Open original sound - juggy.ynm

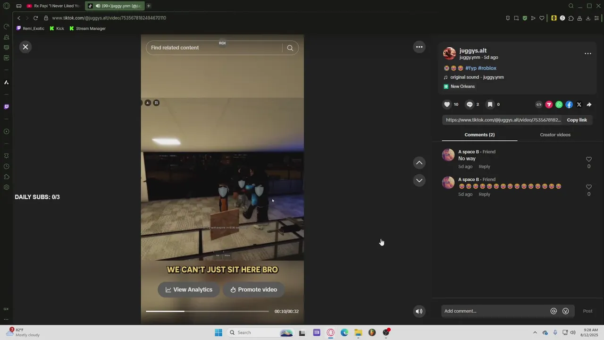477,77
